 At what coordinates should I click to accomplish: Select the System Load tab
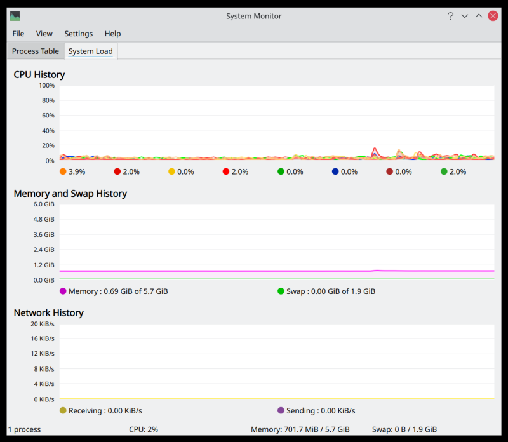(90, 51)
